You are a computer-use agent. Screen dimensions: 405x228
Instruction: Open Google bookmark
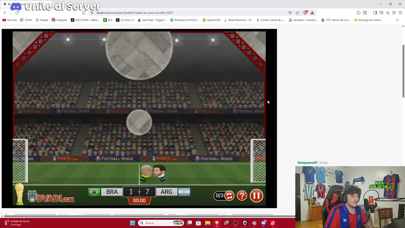pos(42,20)
